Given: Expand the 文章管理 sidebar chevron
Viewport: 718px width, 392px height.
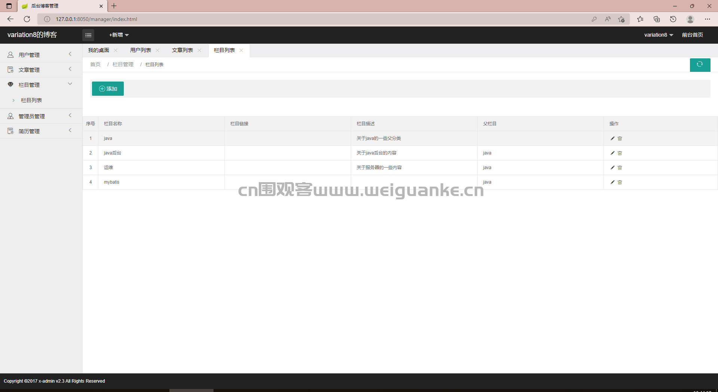Looking at the screenshot, I should (x=70, y=69).
